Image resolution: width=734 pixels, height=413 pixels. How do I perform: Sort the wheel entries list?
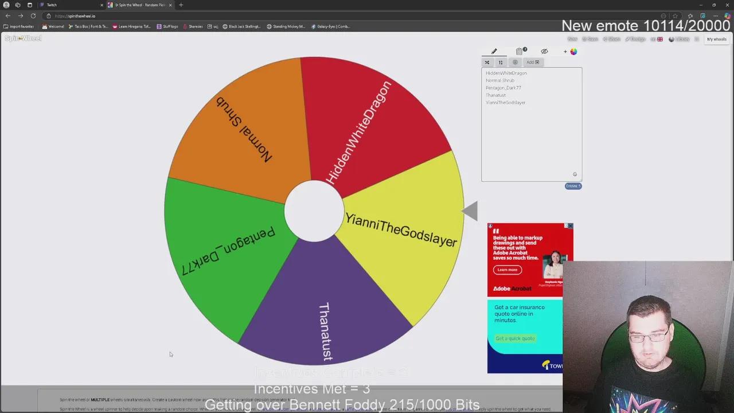click(501, 62)
